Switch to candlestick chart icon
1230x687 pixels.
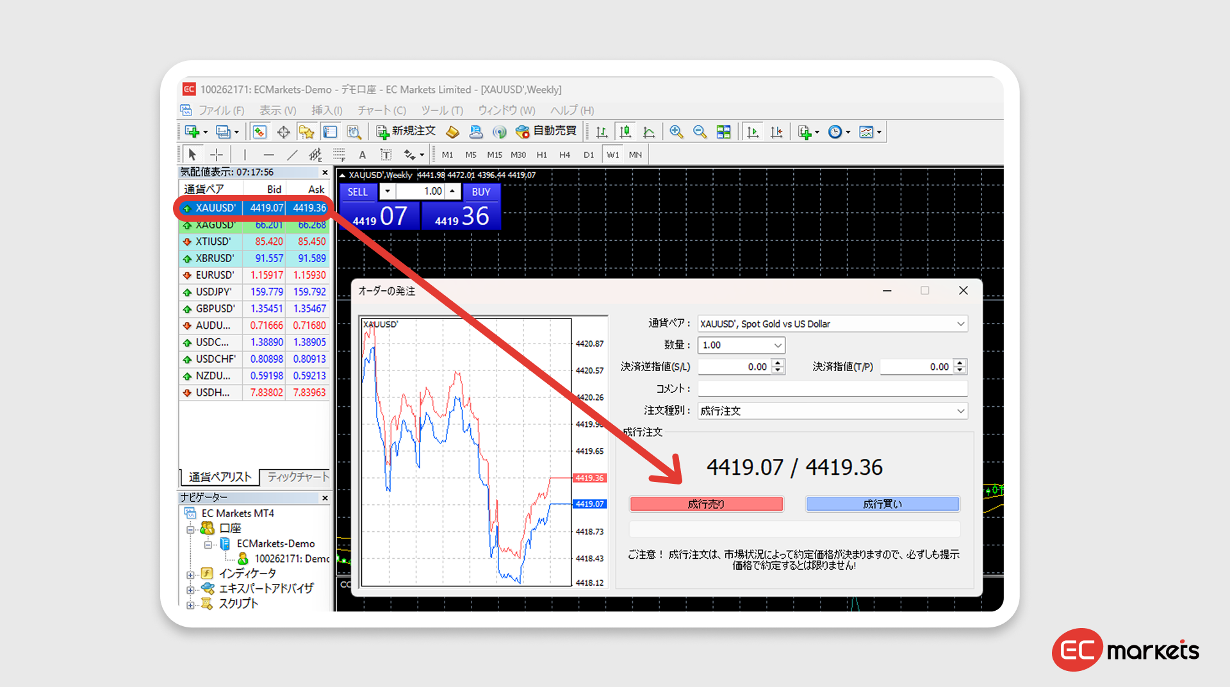[625, 132]
